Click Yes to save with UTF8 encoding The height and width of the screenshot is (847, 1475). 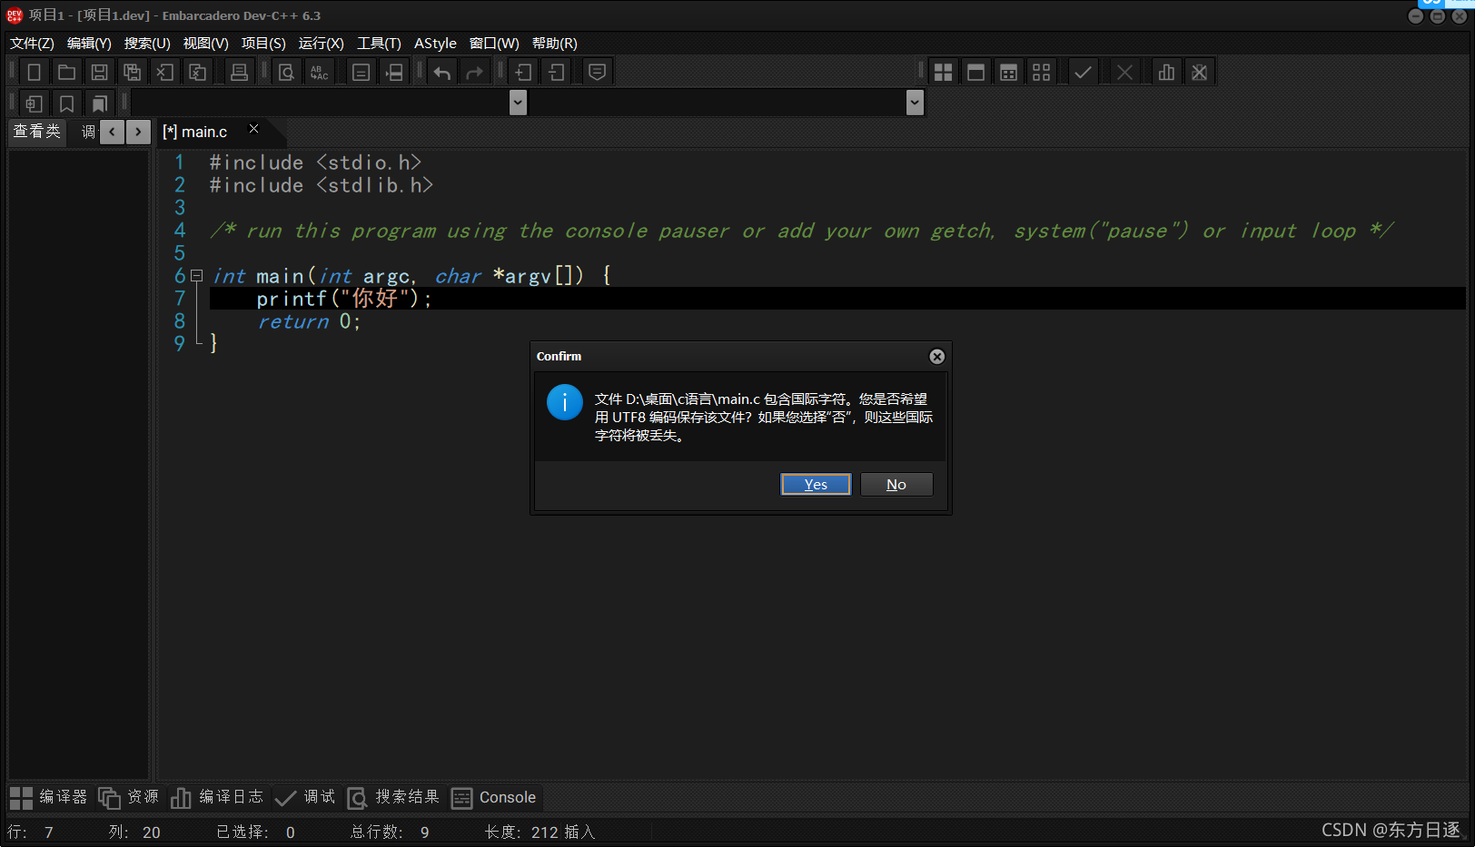click(815, 484)
